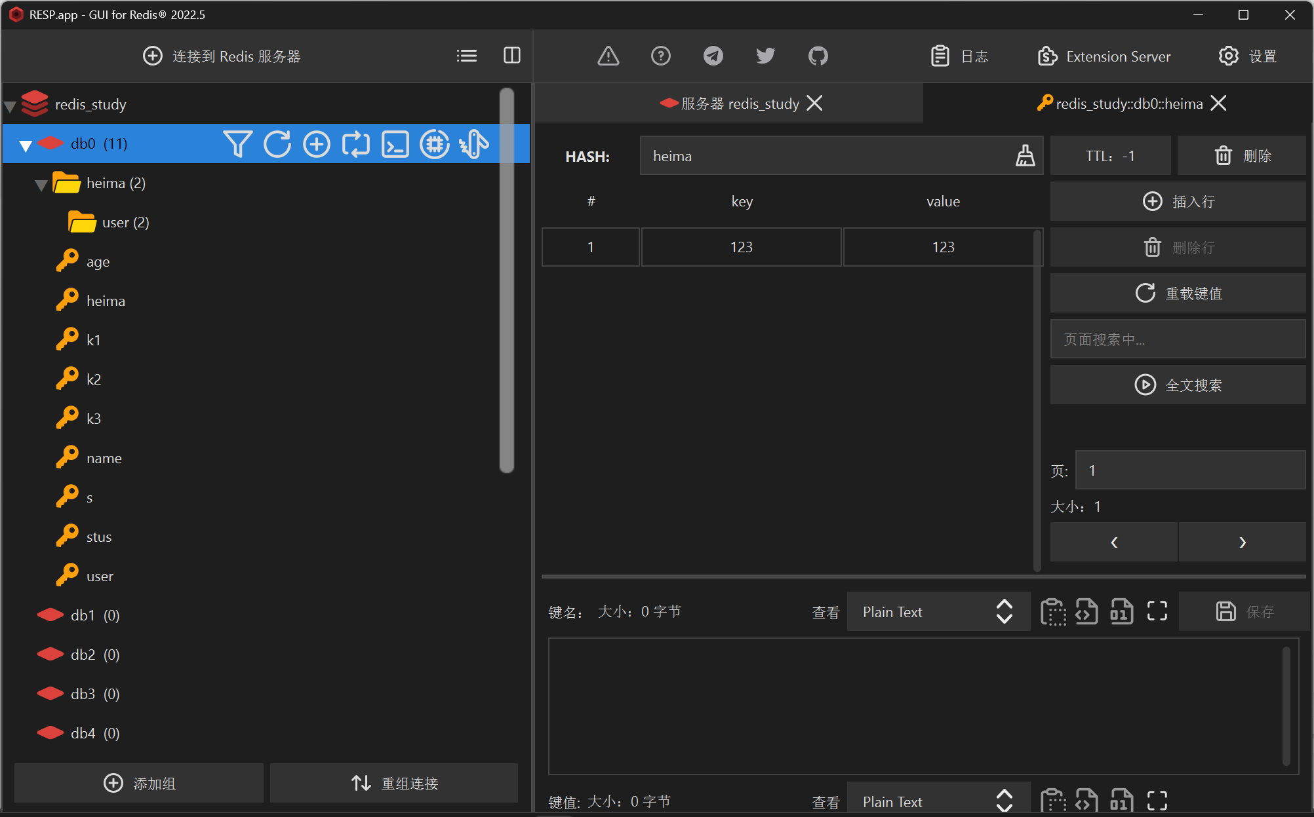Open Extension Server settings
The image size is (1314, 817).
(1104, 56)
